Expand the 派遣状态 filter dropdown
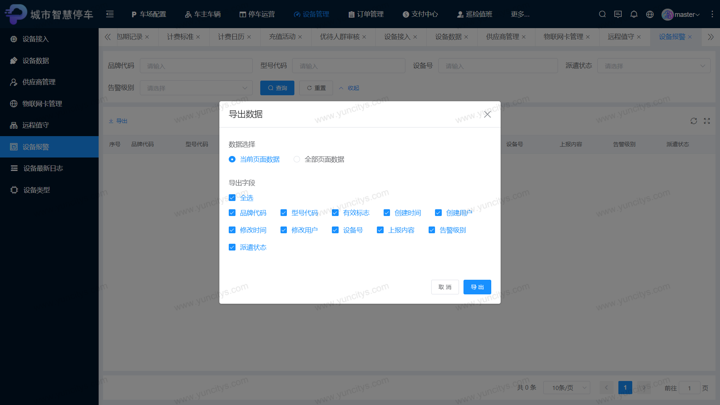This screenshot has height=405, width=720. pyautogui.click(x=654, y=66)
